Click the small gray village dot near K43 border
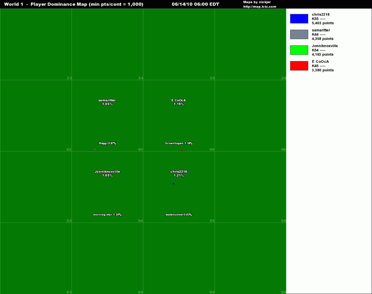This screenshot has width=372, height=294. (95, 149)
